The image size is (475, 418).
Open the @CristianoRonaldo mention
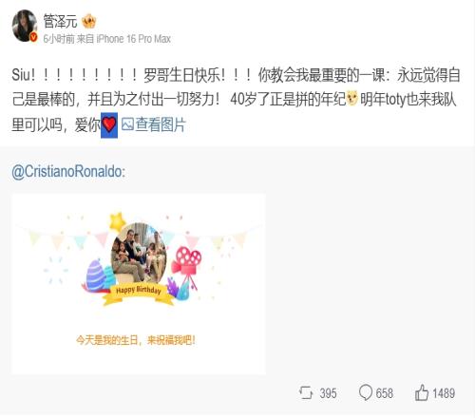coord(68,172)
